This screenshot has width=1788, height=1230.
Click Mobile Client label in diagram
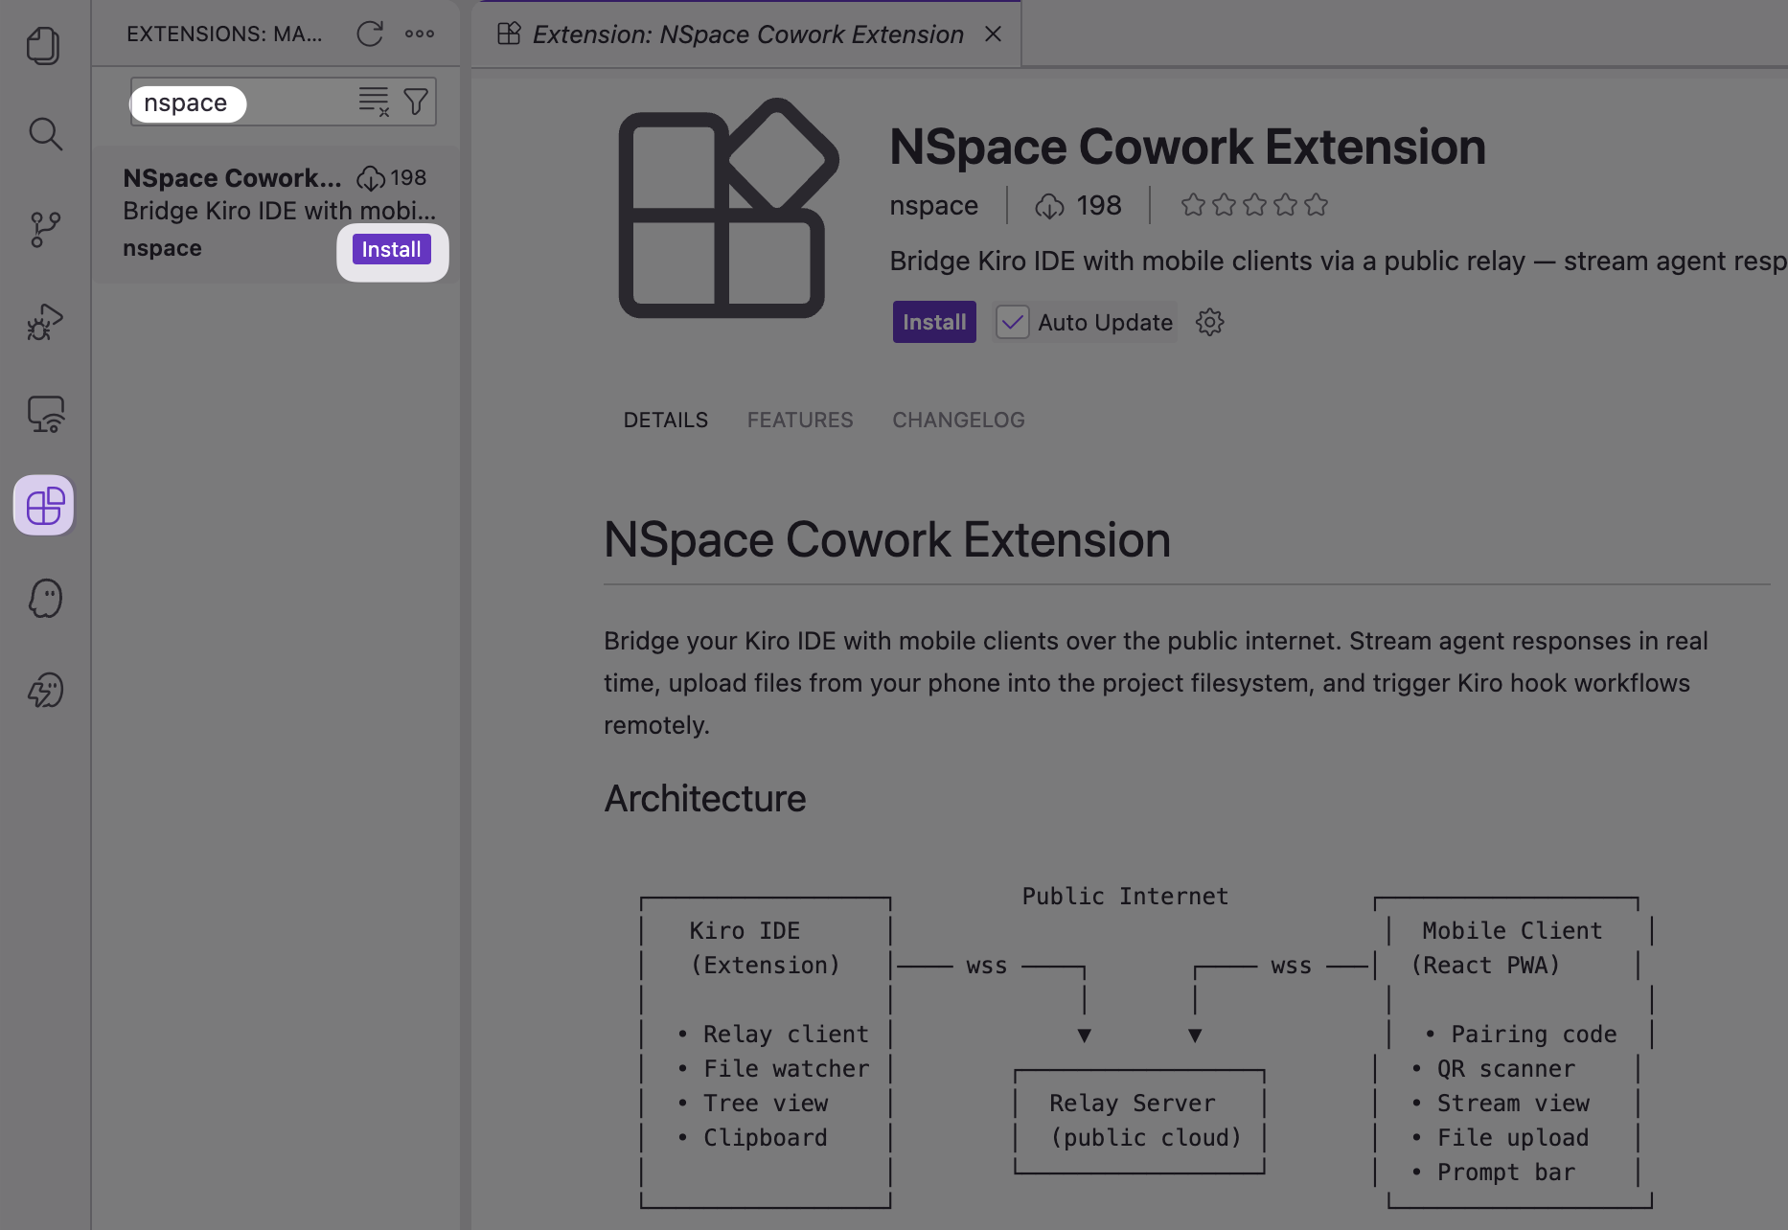pyautogui.click(x=1512, y=931)
